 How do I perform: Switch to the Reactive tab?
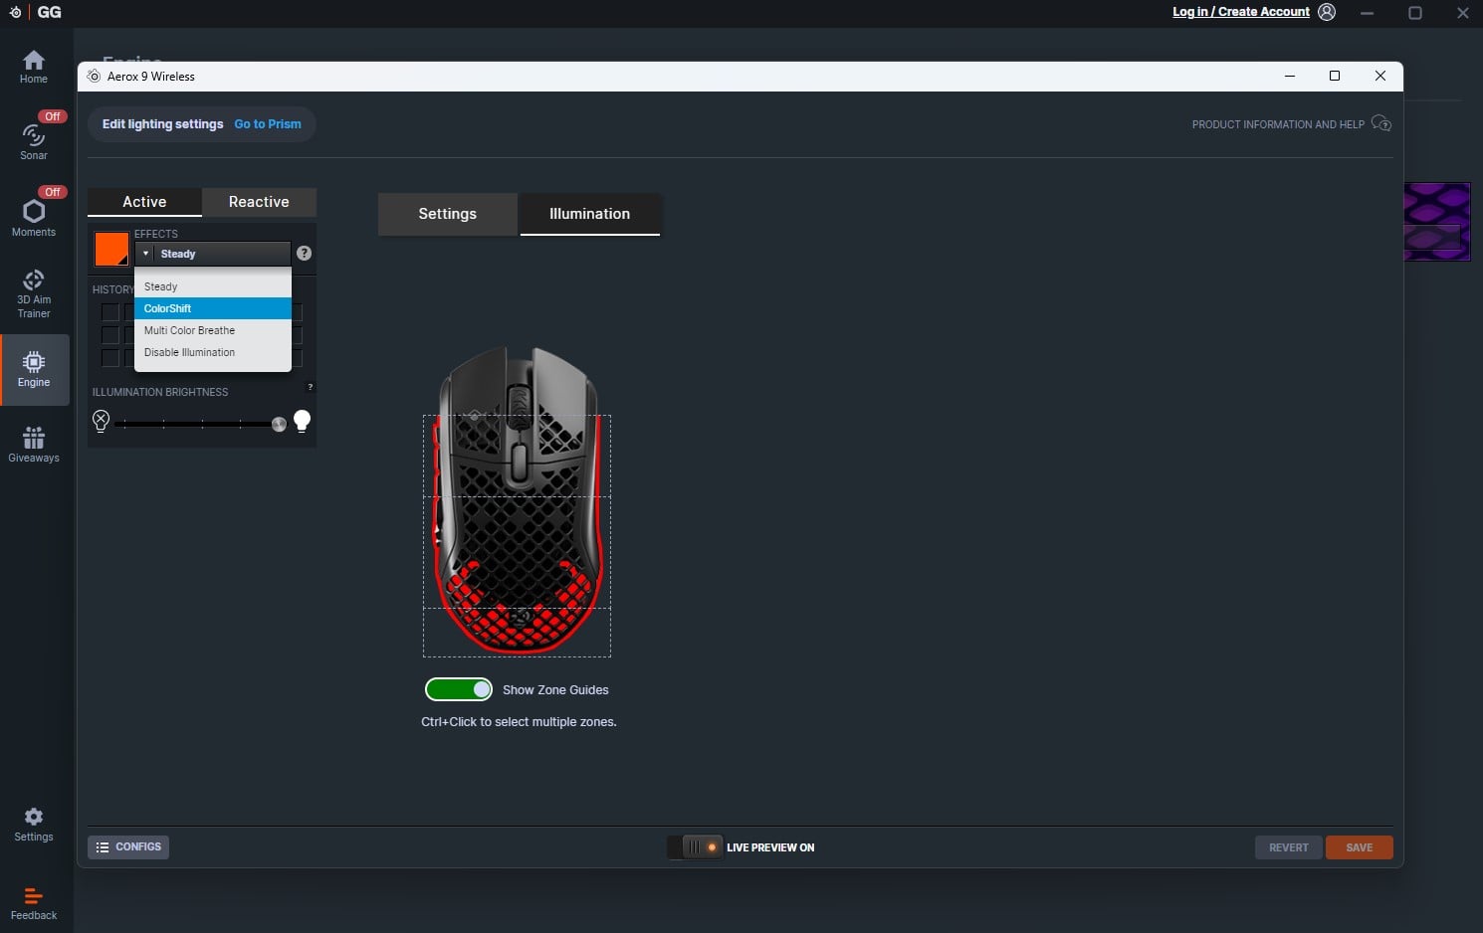tap(259, 202)
